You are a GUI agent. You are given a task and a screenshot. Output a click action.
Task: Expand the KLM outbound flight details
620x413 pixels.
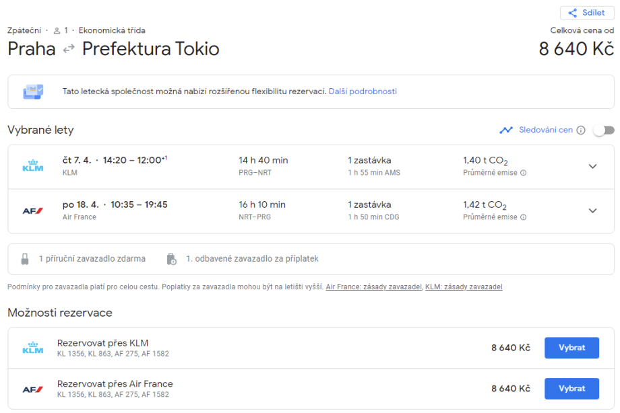click(592, 166)
